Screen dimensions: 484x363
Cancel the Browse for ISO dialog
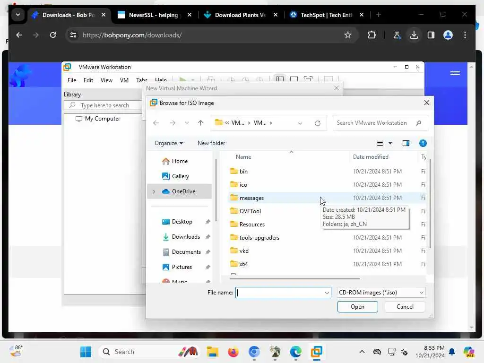[x=405, y=306]
